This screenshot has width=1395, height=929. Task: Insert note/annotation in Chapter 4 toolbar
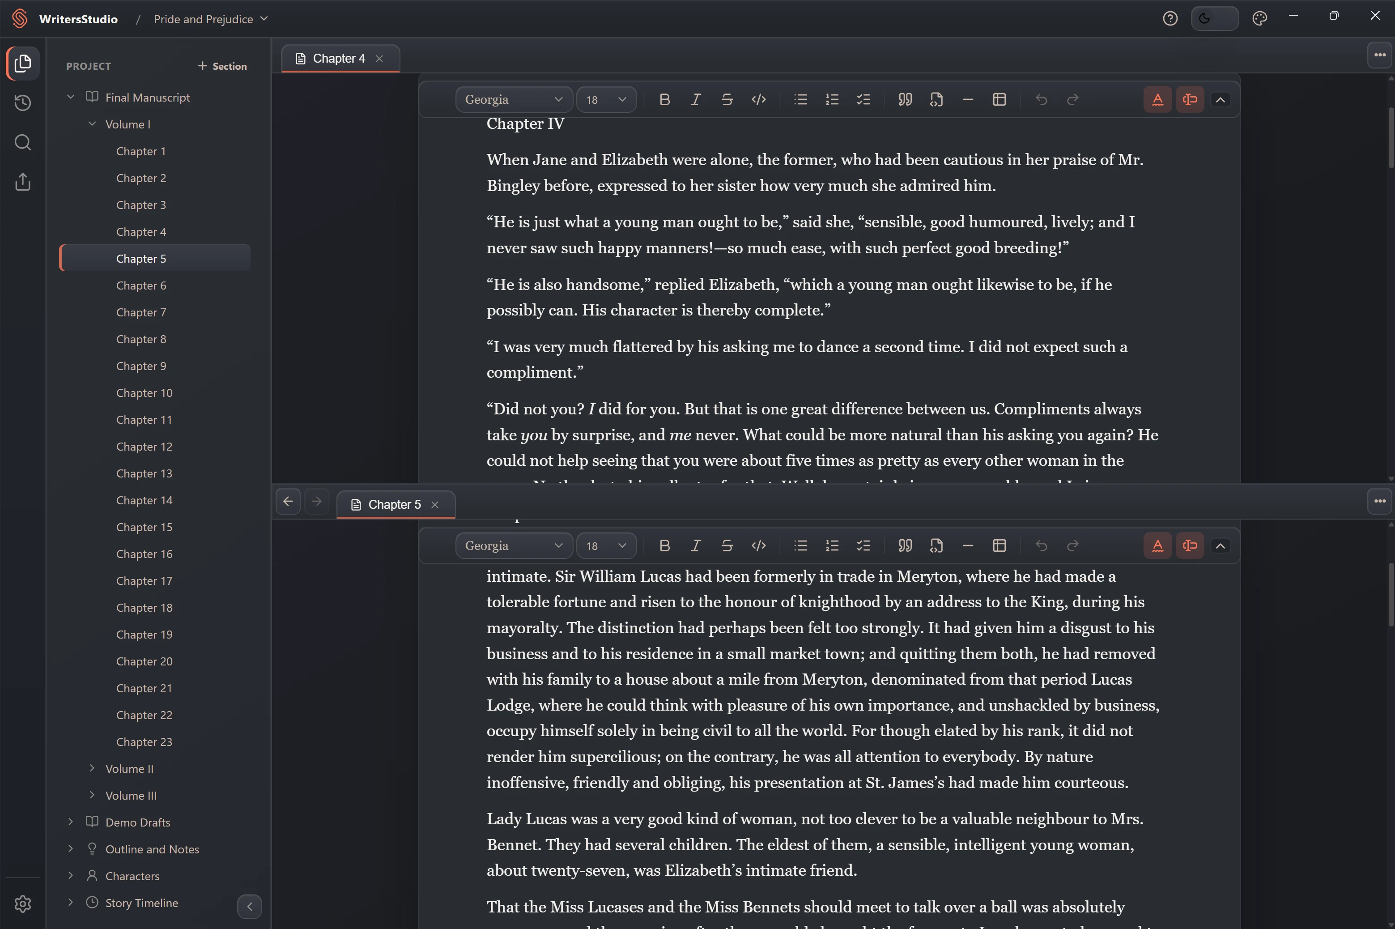pos(936,99)
